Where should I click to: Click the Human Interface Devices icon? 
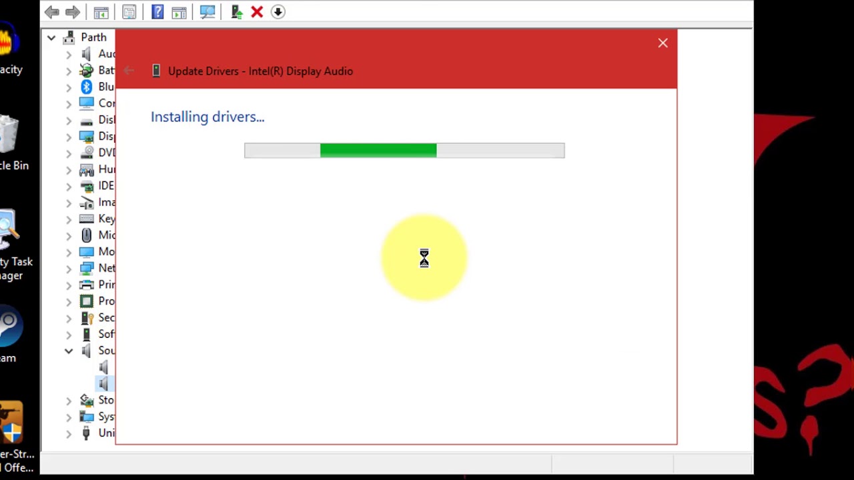coord(86,169)
